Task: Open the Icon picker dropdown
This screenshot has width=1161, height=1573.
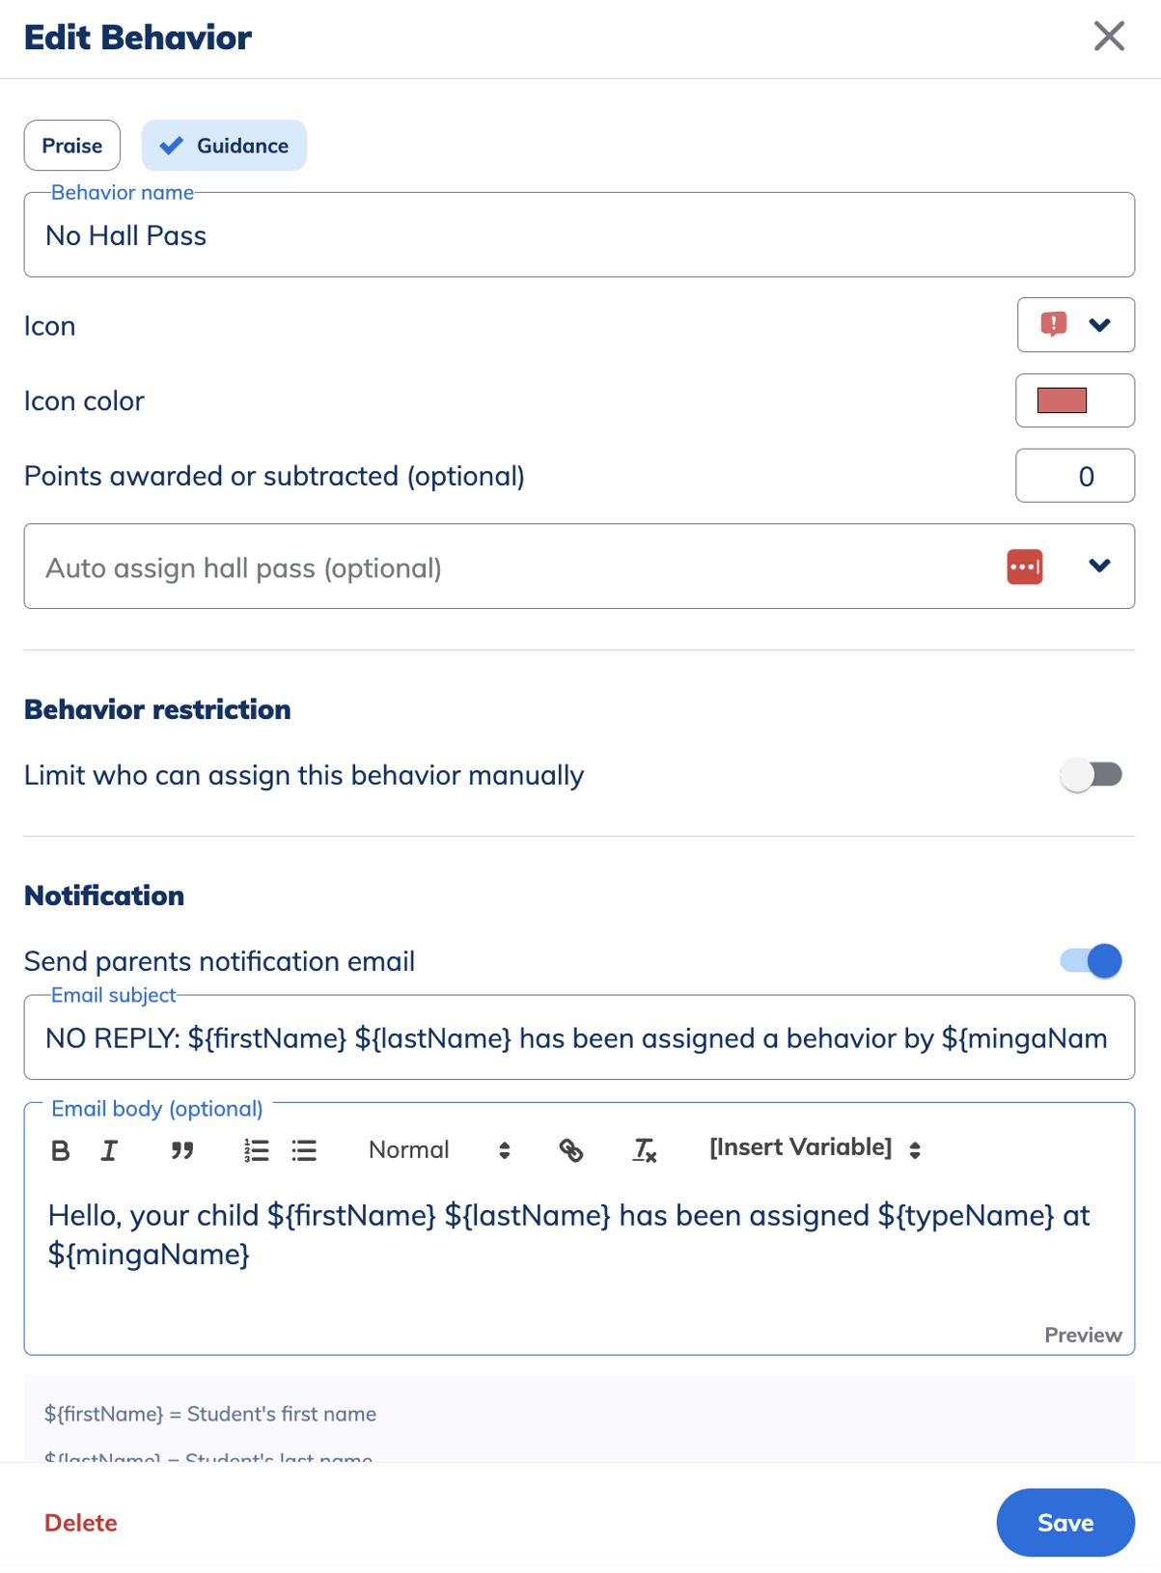Action: (1075, 325)
